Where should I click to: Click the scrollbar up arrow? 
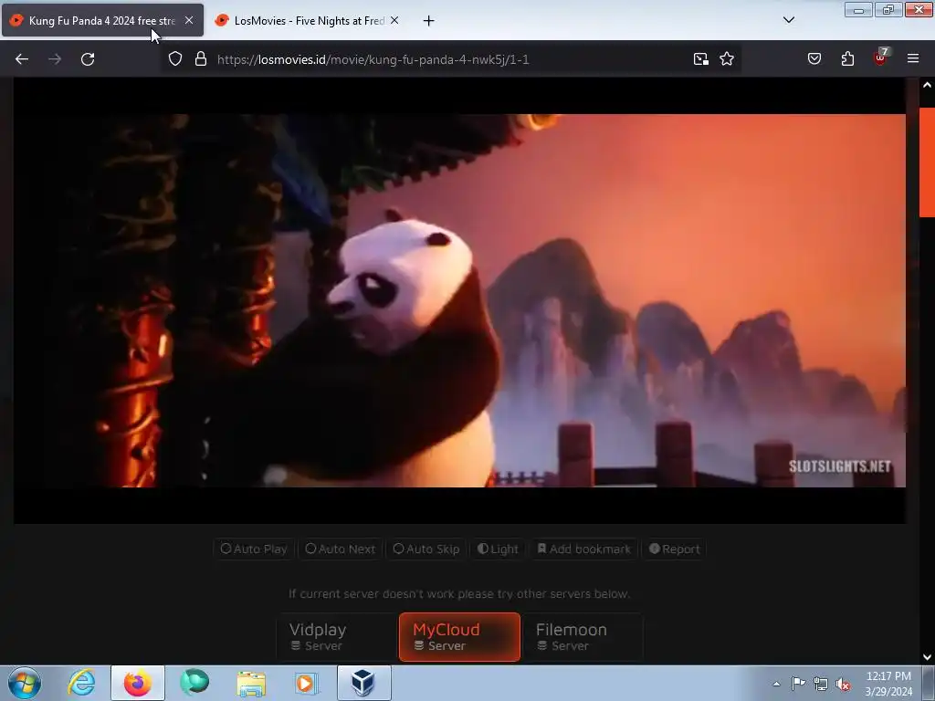point(927,85)
